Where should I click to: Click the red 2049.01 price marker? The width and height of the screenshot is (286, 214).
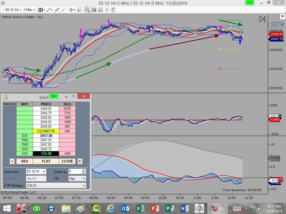[276, 34]
